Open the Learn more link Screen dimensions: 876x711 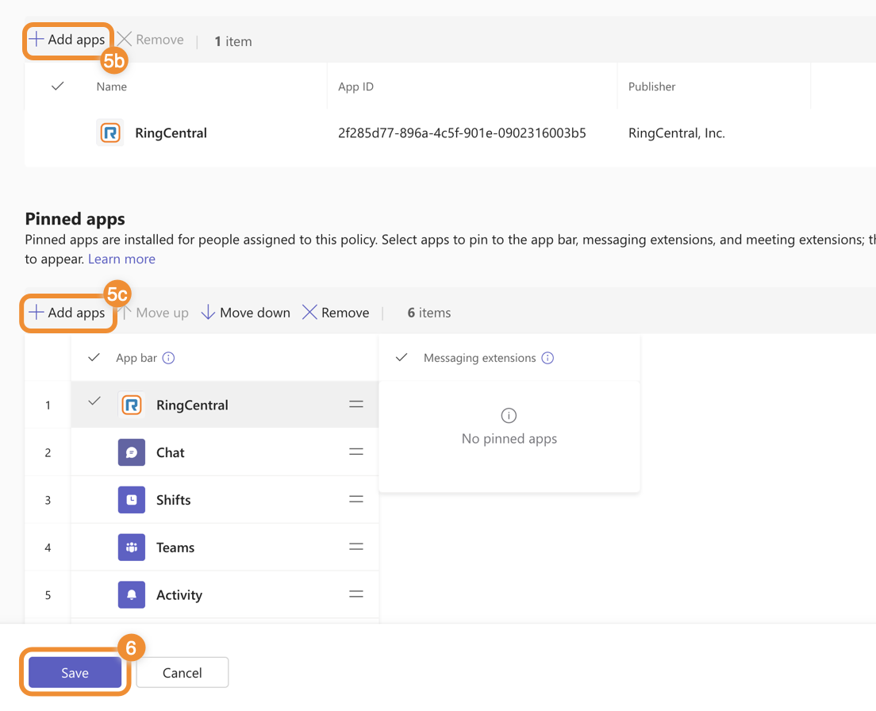[121, 259]
